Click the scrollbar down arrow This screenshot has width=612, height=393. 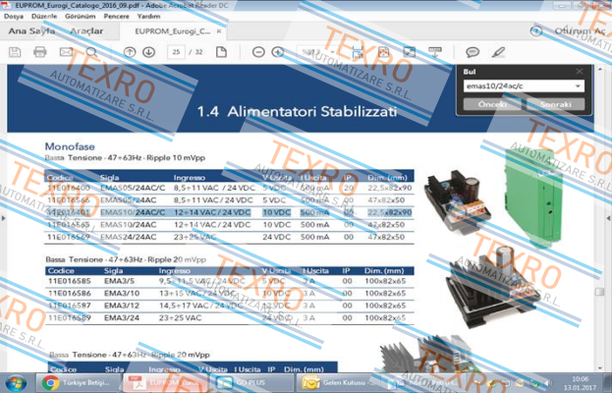click(x=599, y=367)
